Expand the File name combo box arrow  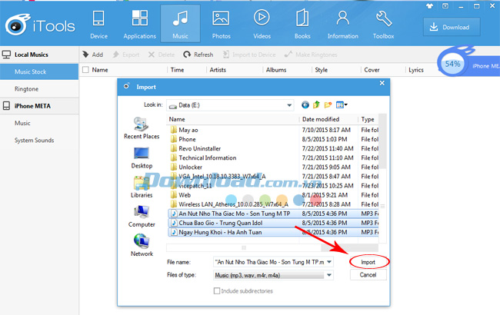[x=329, y=262]
